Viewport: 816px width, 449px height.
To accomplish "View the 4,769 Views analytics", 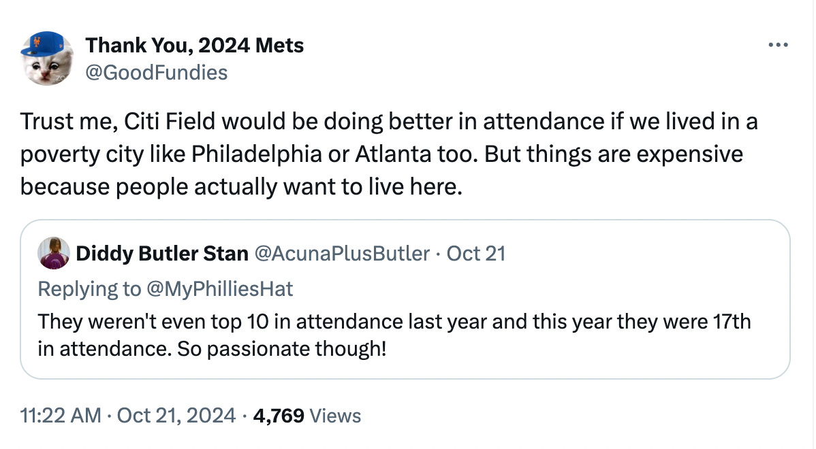I will point(307,416).
